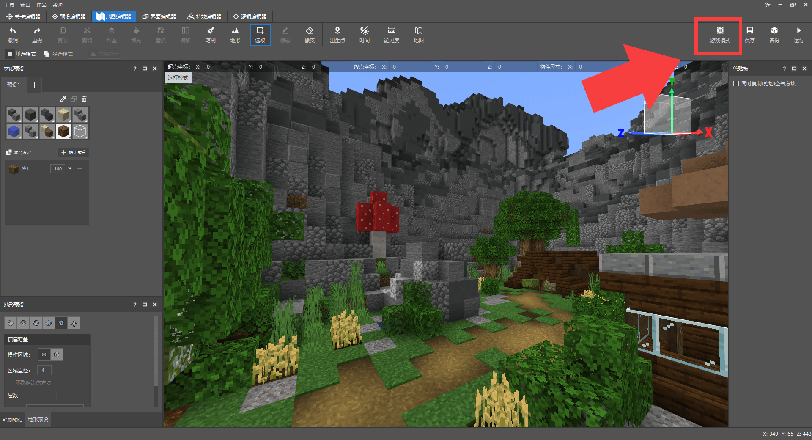Select the solid dark gray block swatch
Viewport: 812px width, 440px height.
tap(30, 115)
